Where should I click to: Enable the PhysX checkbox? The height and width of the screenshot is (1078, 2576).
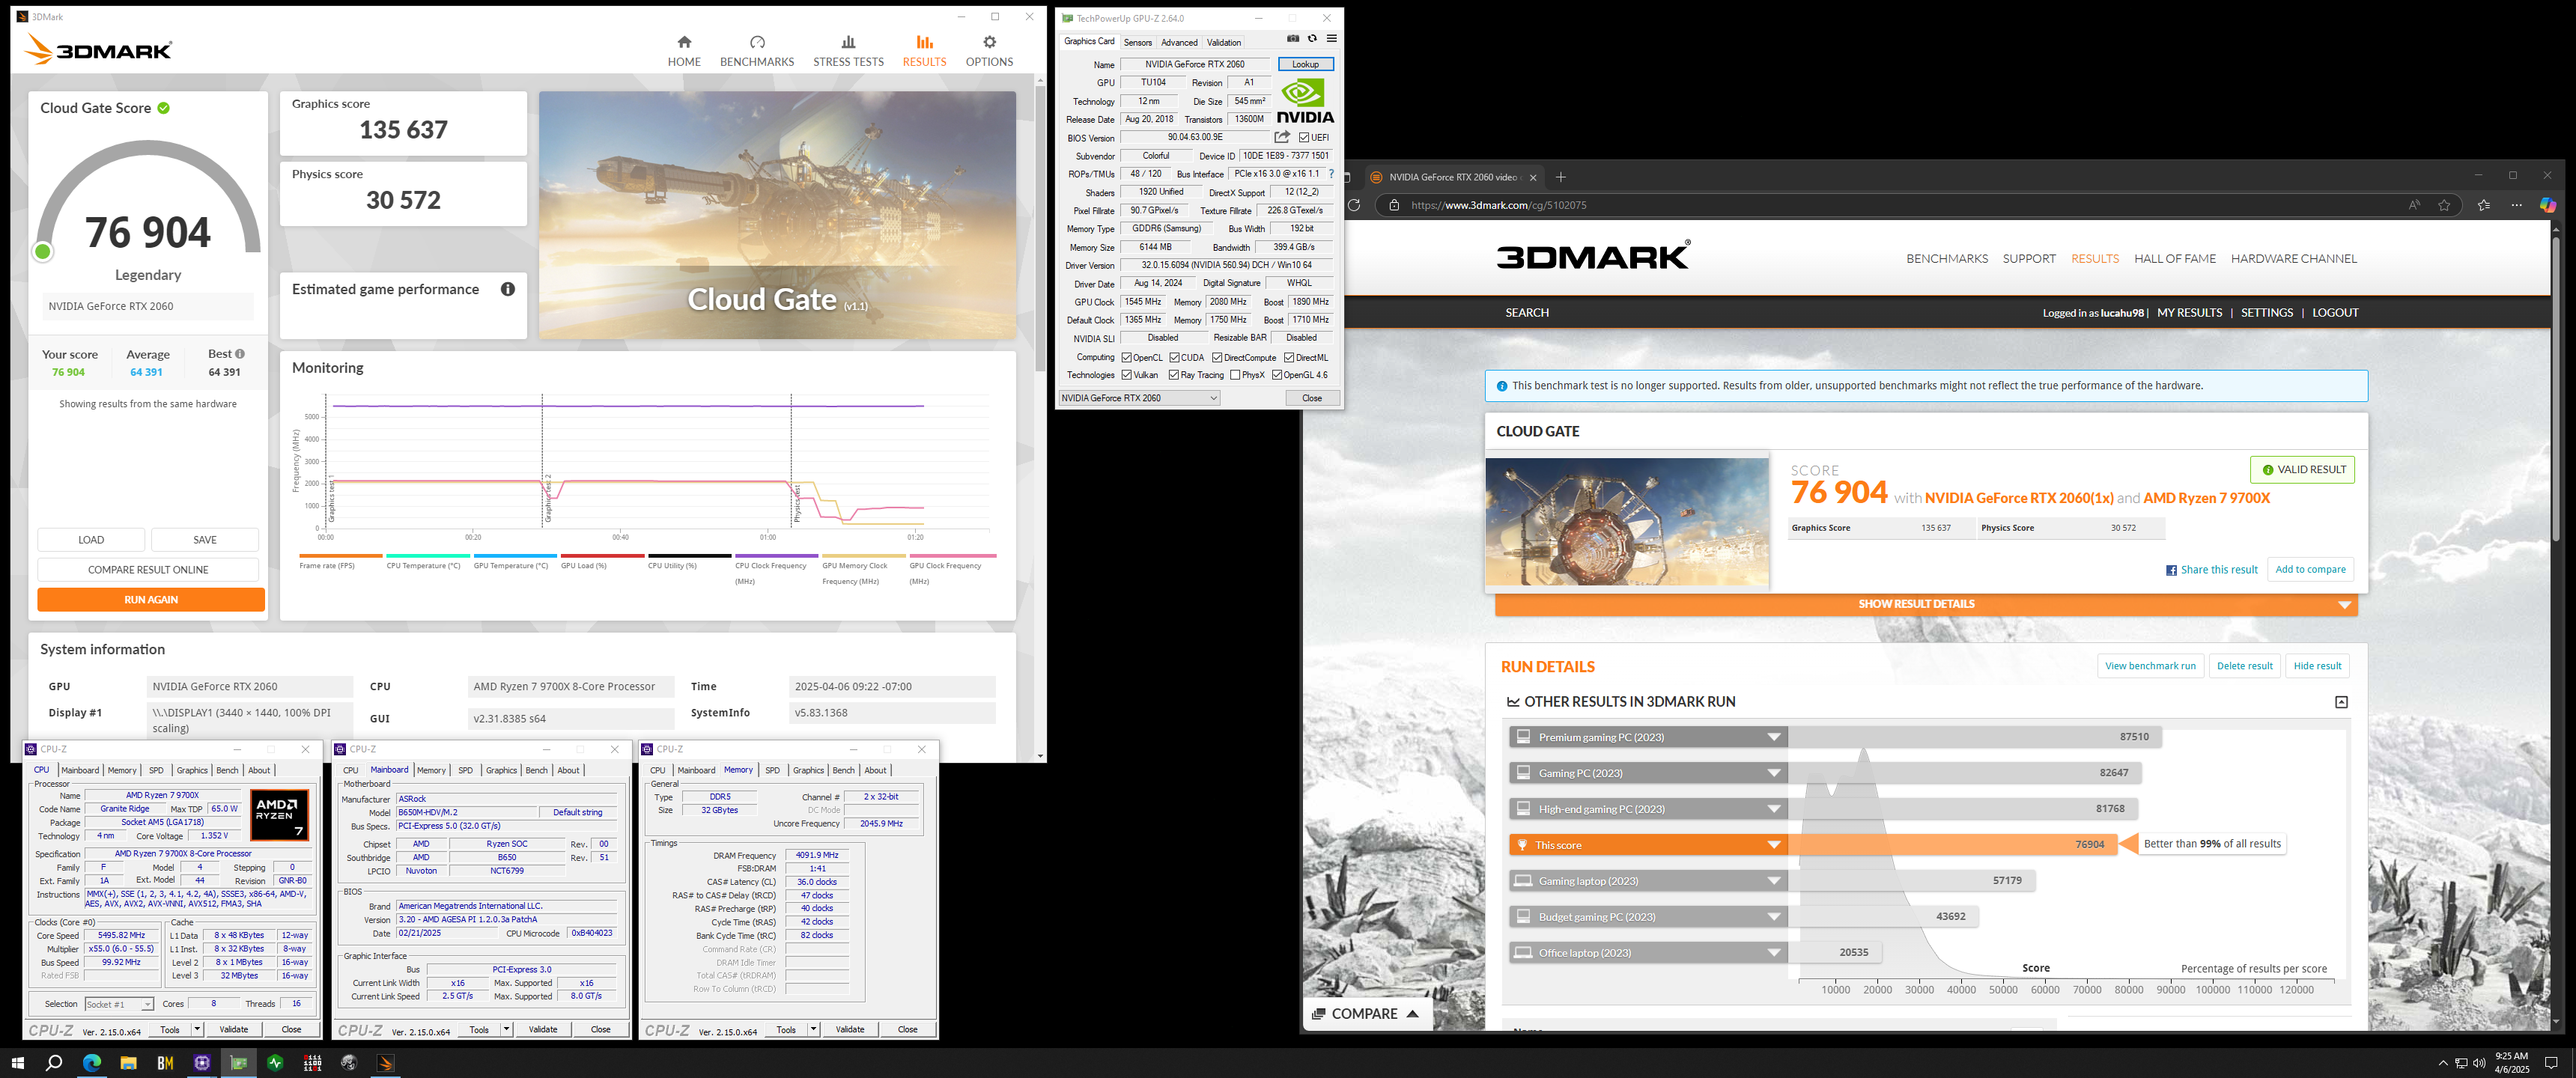pos(1235,375)
